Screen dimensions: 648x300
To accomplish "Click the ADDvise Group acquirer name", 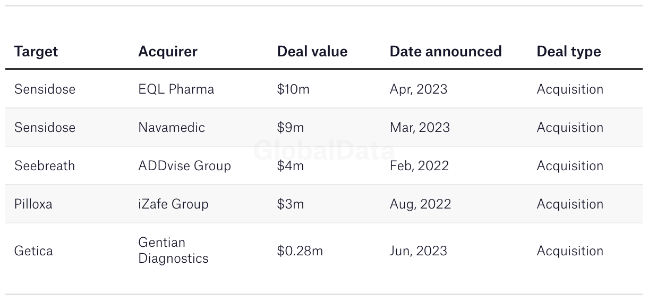I will pos(184,166).
